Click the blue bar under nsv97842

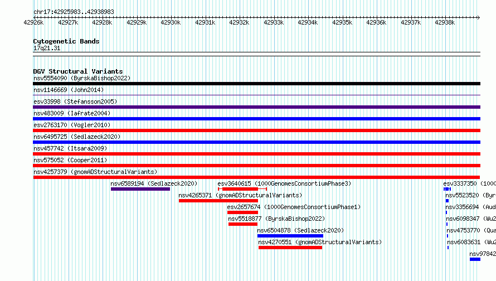(475, 259)
